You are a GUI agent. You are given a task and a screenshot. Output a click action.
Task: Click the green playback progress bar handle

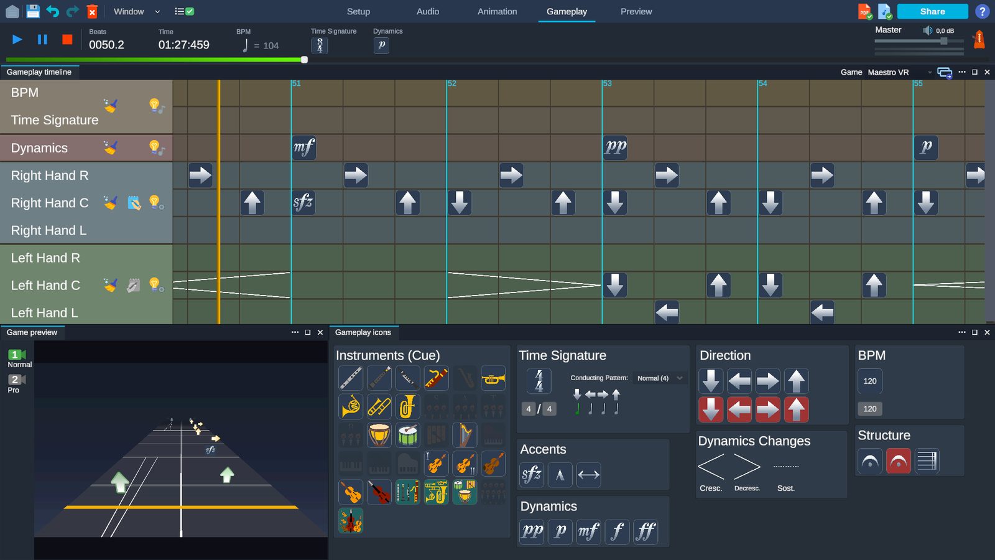coord(304,60)
